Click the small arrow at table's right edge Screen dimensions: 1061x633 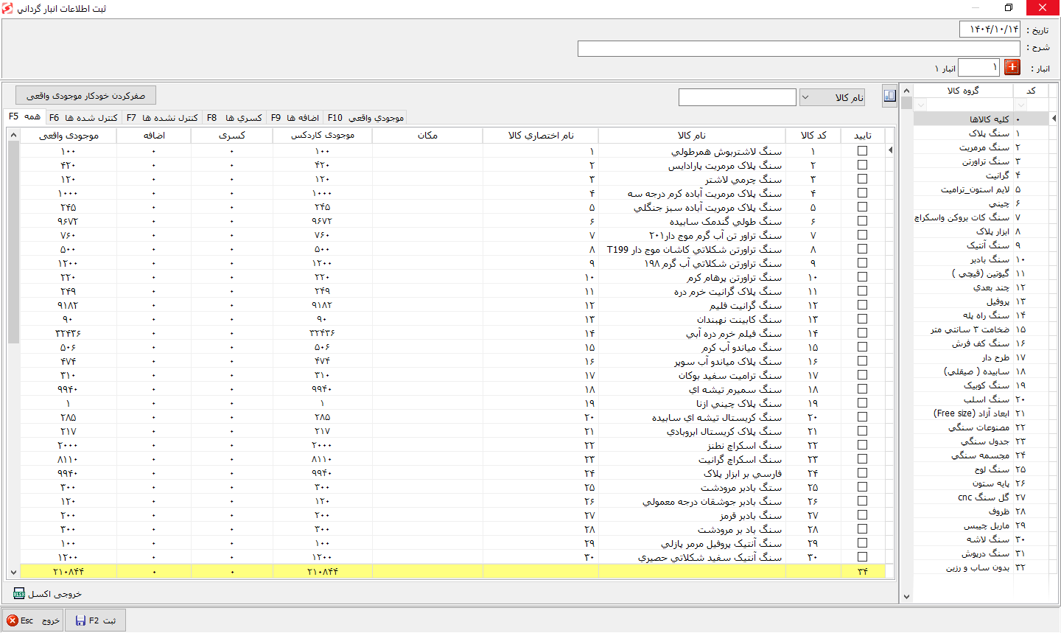tap(891, 150)
